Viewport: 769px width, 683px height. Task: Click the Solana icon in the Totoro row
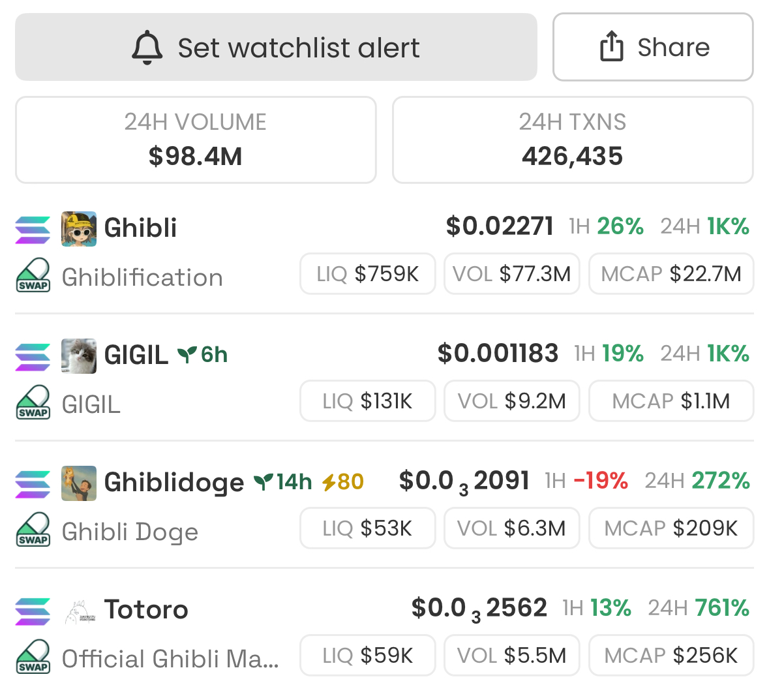(33, 611)
